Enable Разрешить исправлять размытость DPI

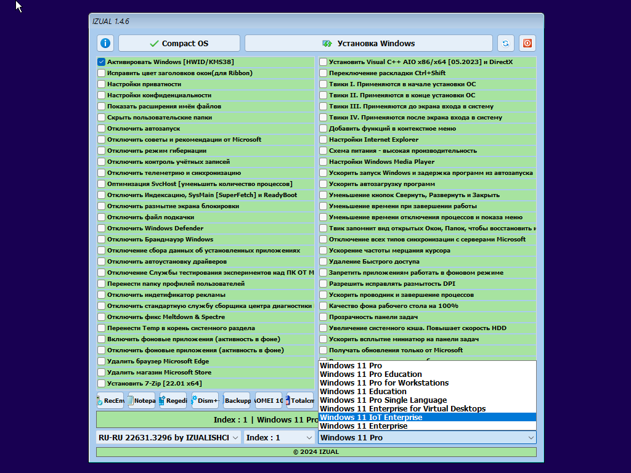tap(323, 283)
